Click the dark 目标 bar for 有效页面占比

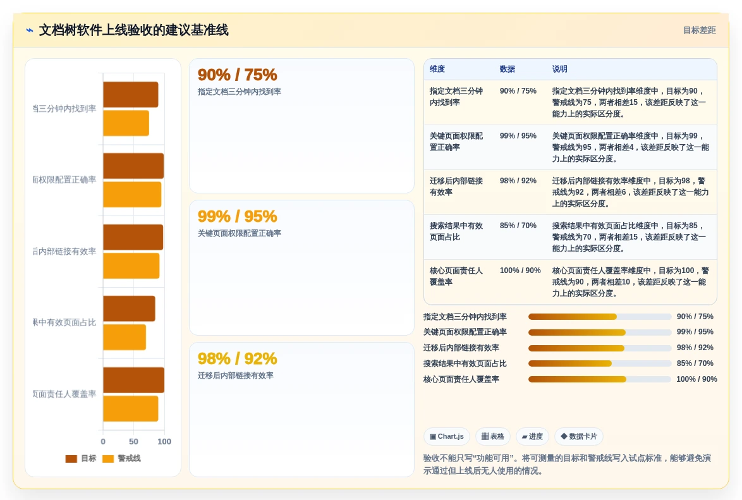point(129,308)
